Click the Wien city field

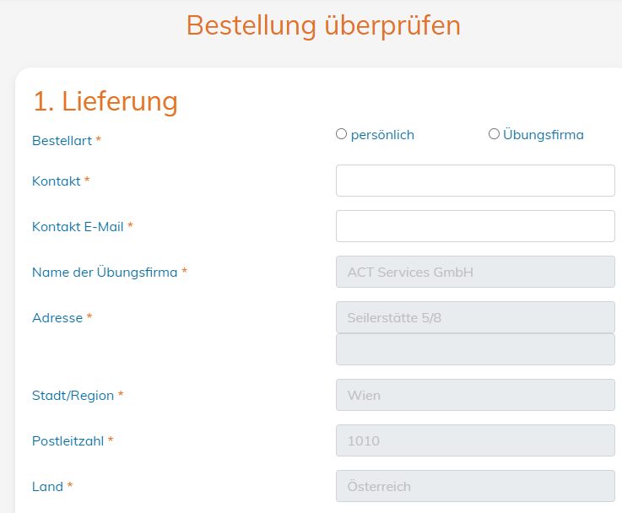(475, 395)
